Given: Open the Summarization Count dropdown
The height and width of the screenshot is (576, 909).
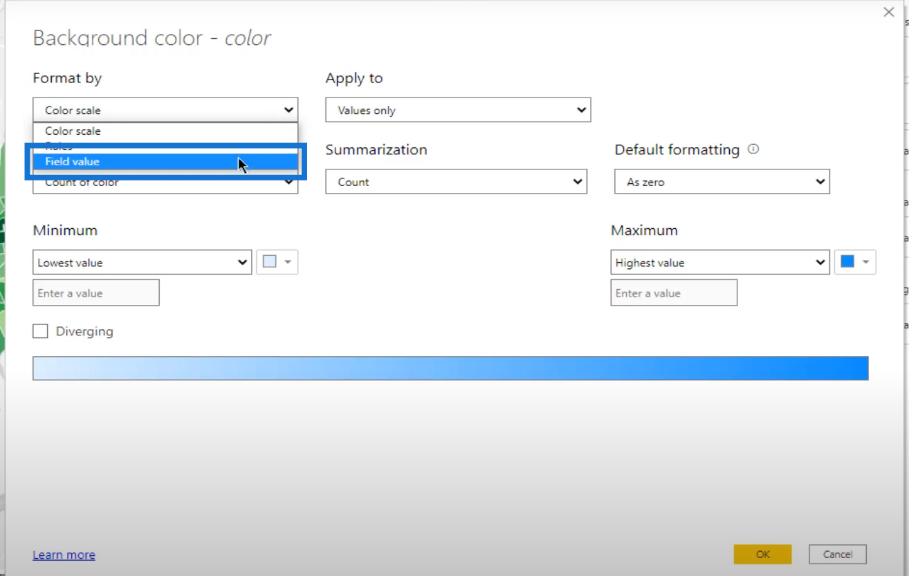Looking at the screenshot, I should point(457,182).
